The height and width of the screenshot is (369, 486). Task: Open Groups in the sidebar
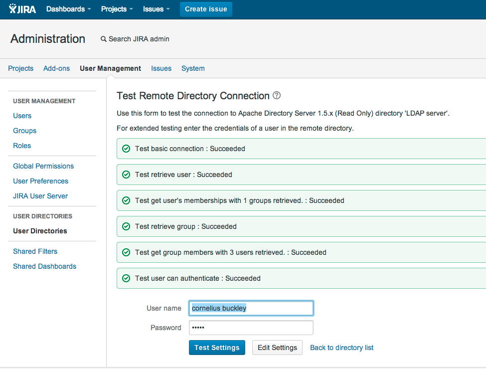click(x=25, y=131)
